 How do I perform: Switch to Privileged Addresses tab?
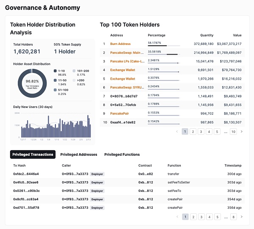coord(79,155)
